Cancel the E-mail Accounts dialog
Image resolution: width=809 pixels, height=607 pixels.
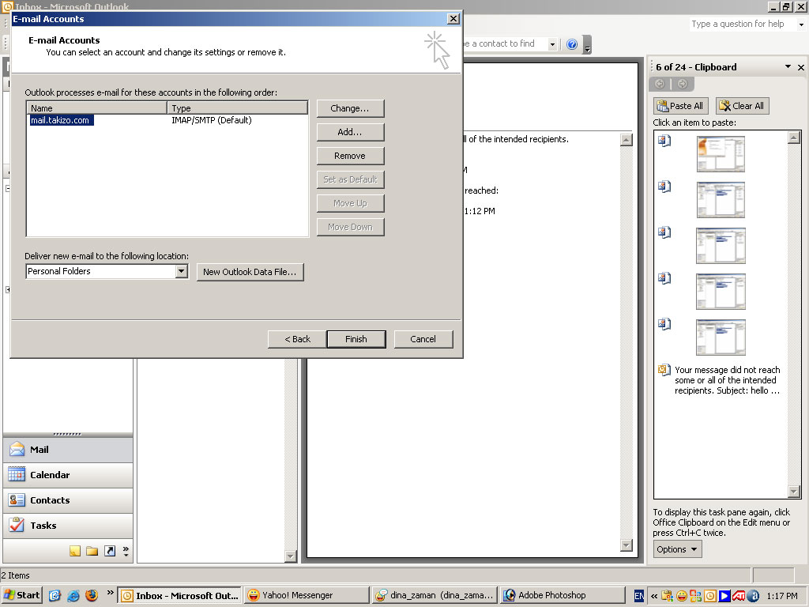click(423, 339)
